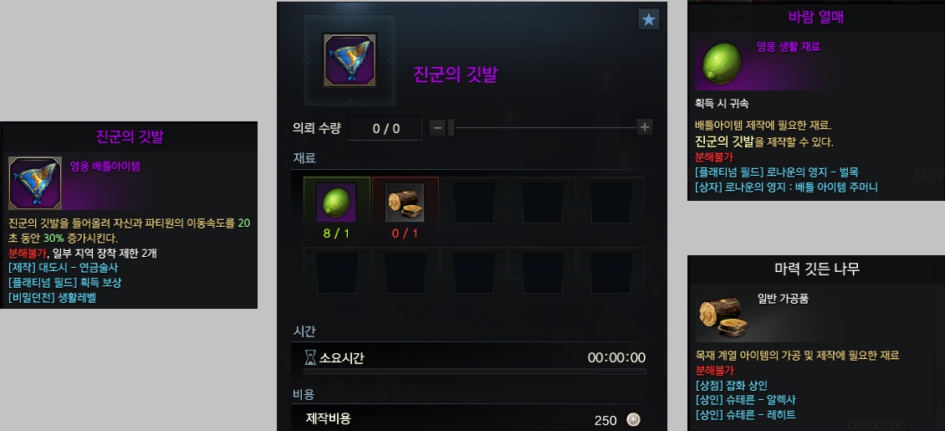The height and width of the screenshot is (431, 945).
Task: Click the [상자] 로나운의 영지 : 배틀 아이템 주머니 link
Action: coord(786,187)
